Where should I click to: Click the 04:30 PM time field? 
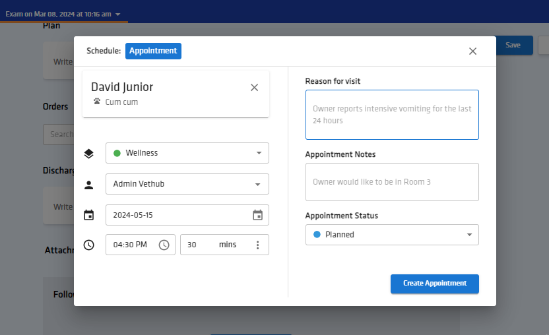pos(141,245)
